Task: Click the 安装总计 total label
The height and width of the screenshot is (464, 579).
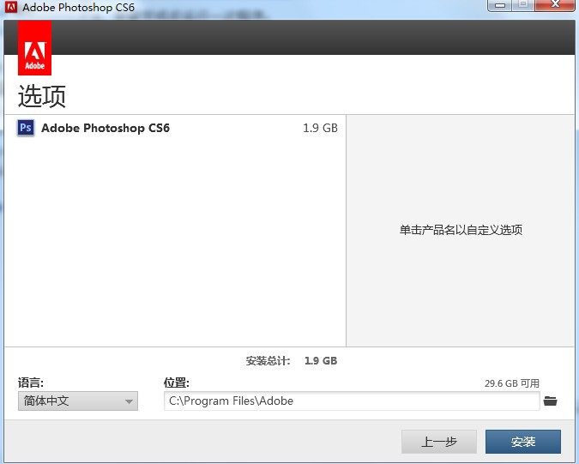Action: (268, 360)
